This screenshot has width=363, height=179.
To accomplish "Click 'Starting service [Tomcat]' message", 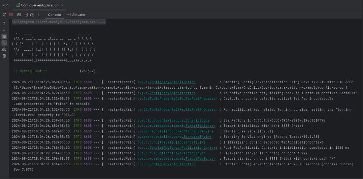I will tap(248, 131).
